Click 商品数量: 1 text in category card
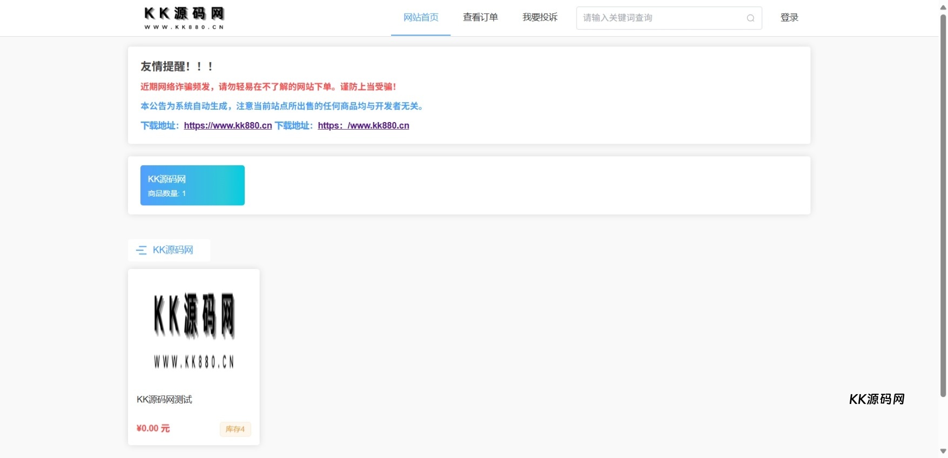Image resolution: width=948 pixels, height=458 pixels. [167, 193]
